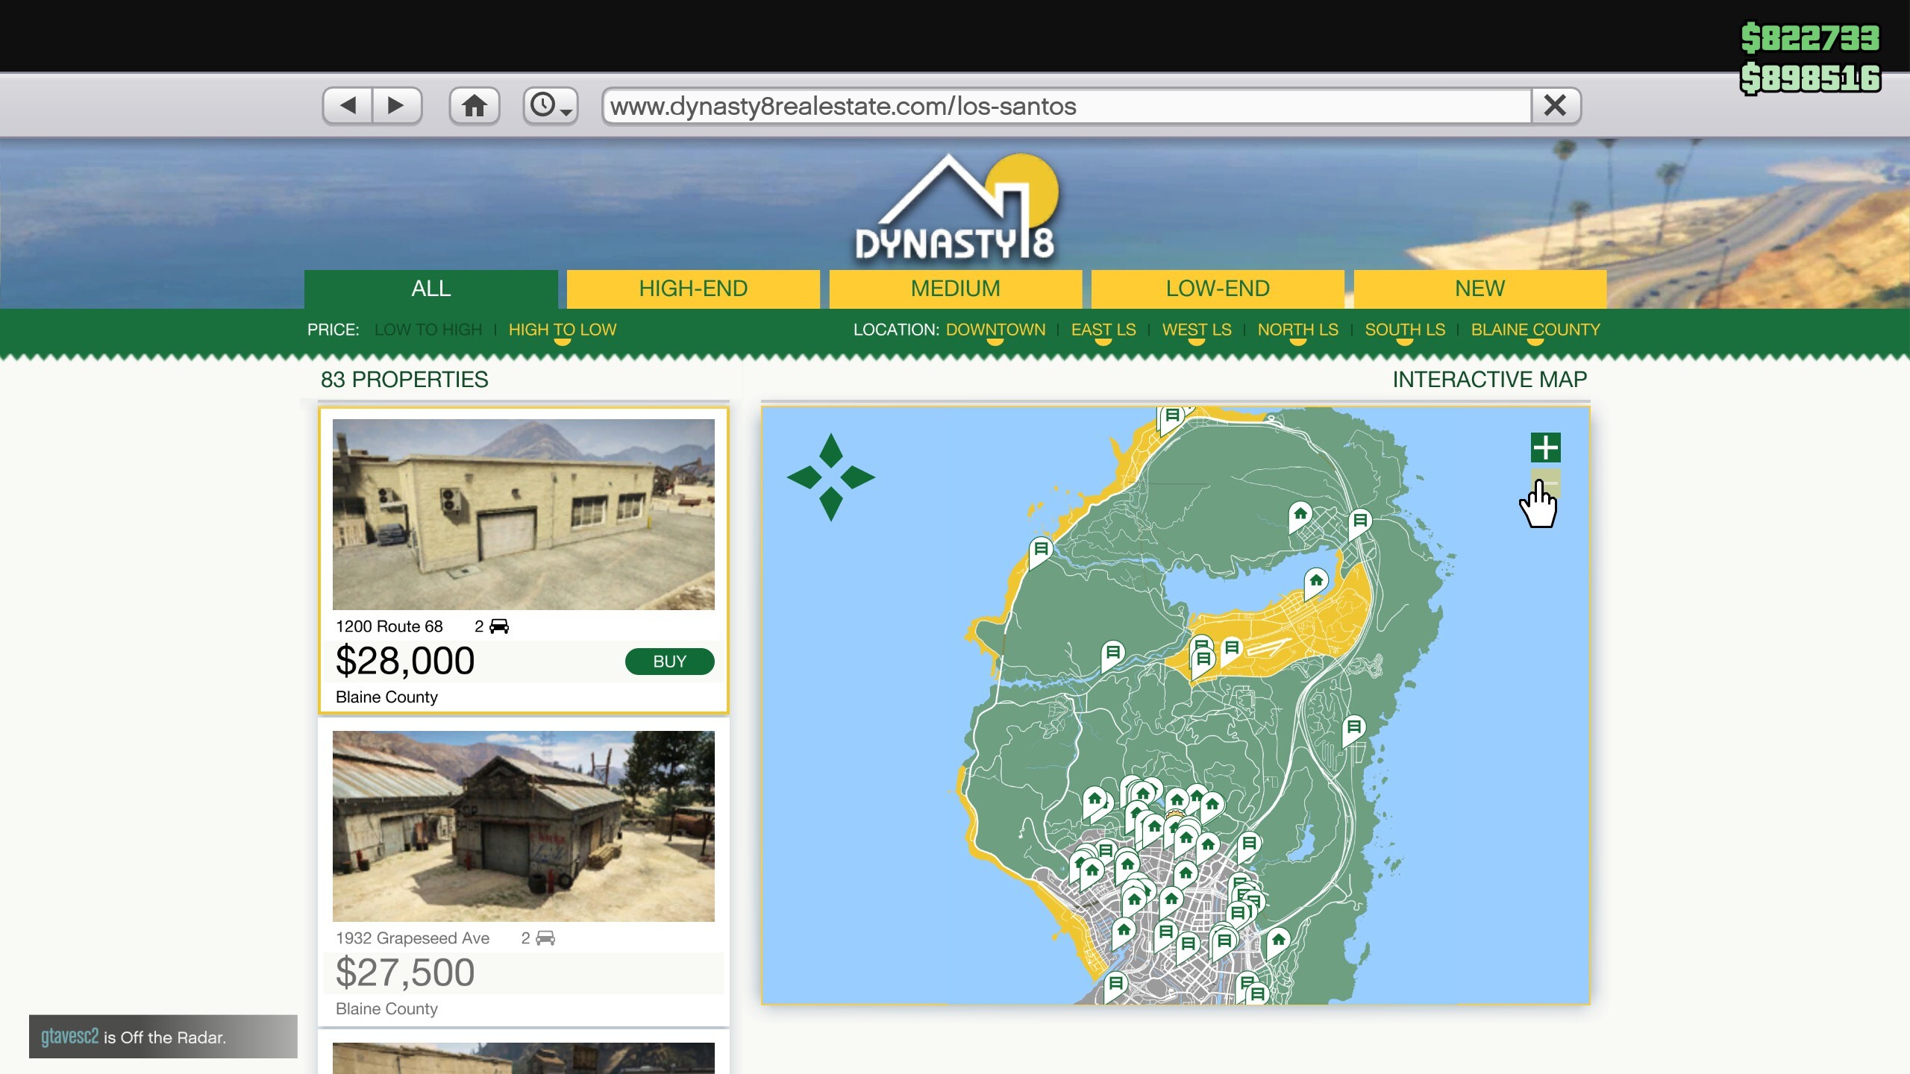
Task: Clear the address bar with the X button
Action: pyautogui.click(x=1556, y=105)
